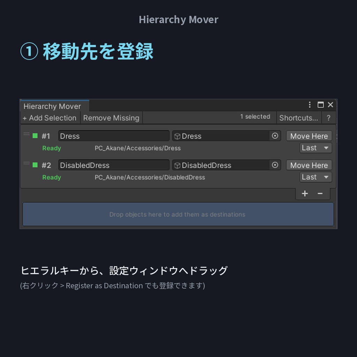
Task: Toggle green status square of row #1
Action: click(x=35, y=136)
